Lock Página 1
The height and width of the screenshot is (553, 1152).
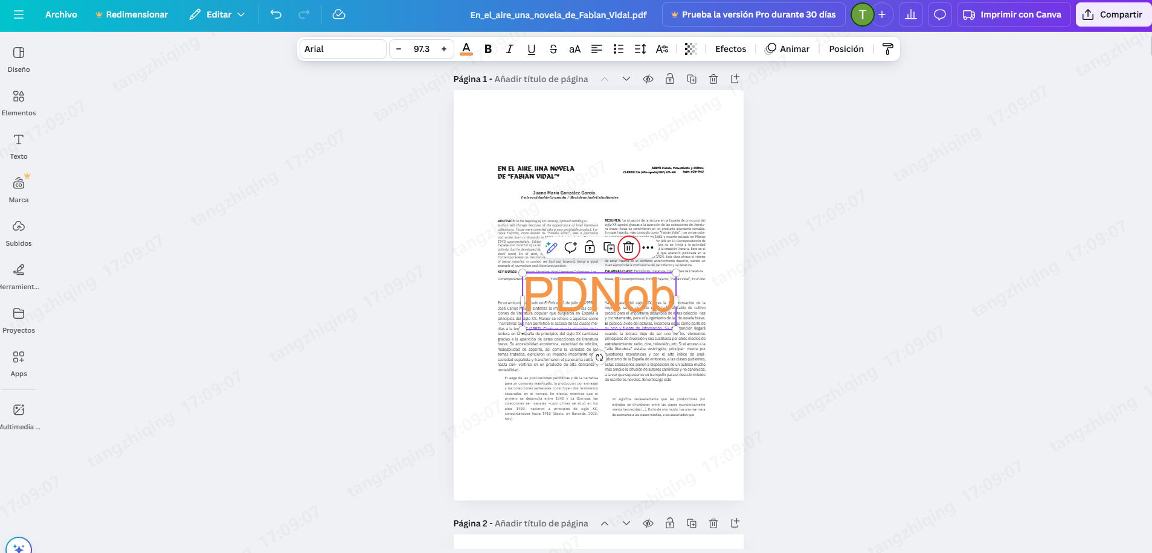670,79
